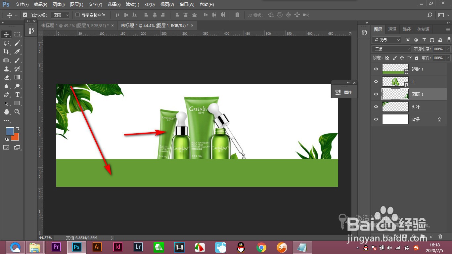Enable the 显示变换控件 checkbox
Screen dimensions: 452x254
click(x=78, y=15)
